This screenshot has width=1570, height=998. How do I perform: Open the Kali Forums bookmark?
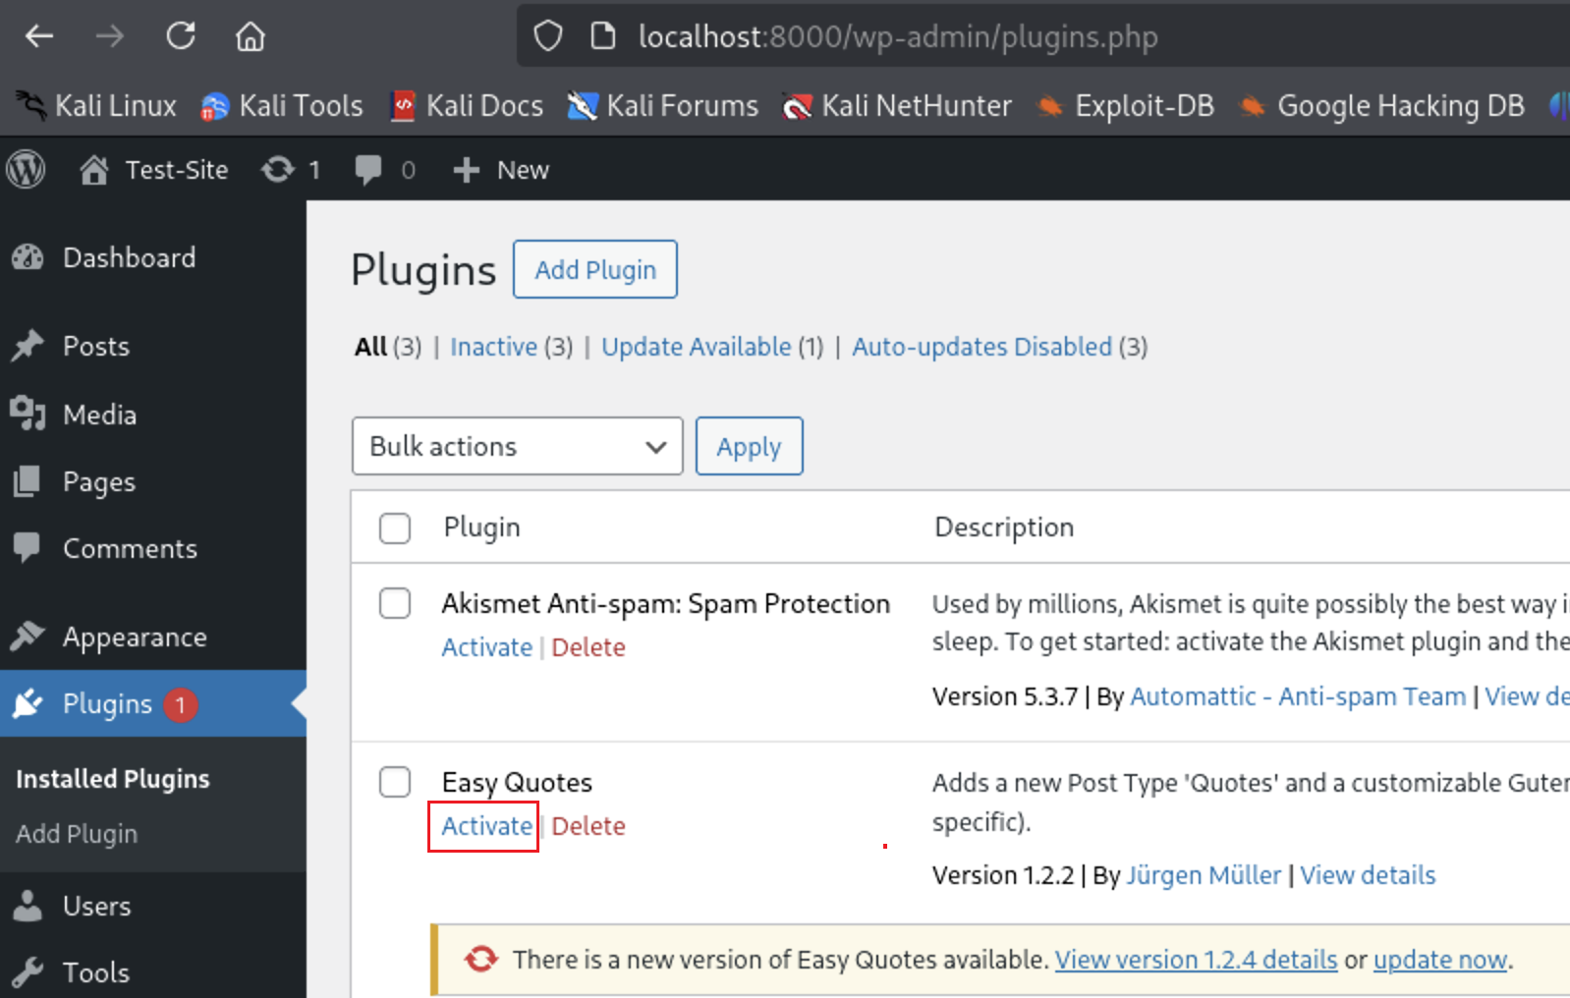coord(663,106)
